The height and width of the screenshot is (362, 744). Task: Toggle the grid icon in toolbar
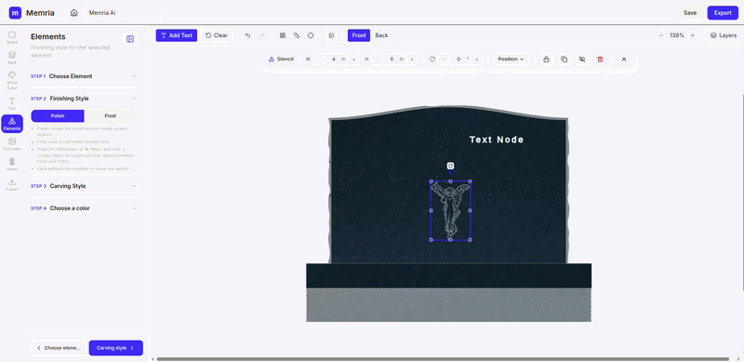tap(283, 35)
